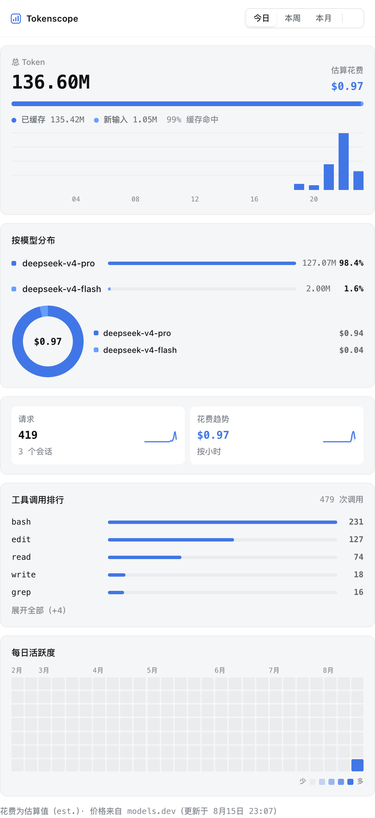Click the edit tool count 127

tap(356, 539)
